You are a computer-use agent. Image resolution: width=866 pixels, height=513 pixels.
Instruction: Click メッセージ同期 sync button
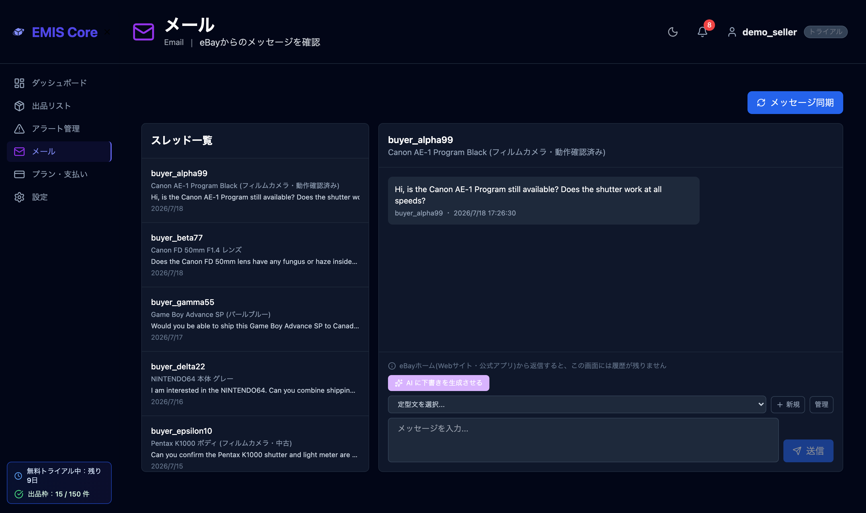(x=795, y=103)
